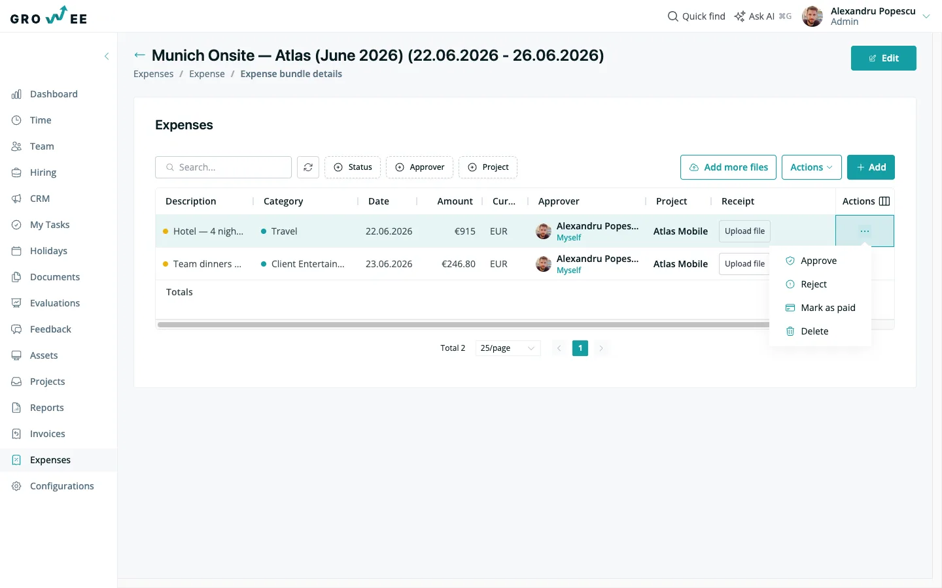The image size is (942, 588).
Task: Collapse the sidebar with the chevron
Action: (107, 56)
